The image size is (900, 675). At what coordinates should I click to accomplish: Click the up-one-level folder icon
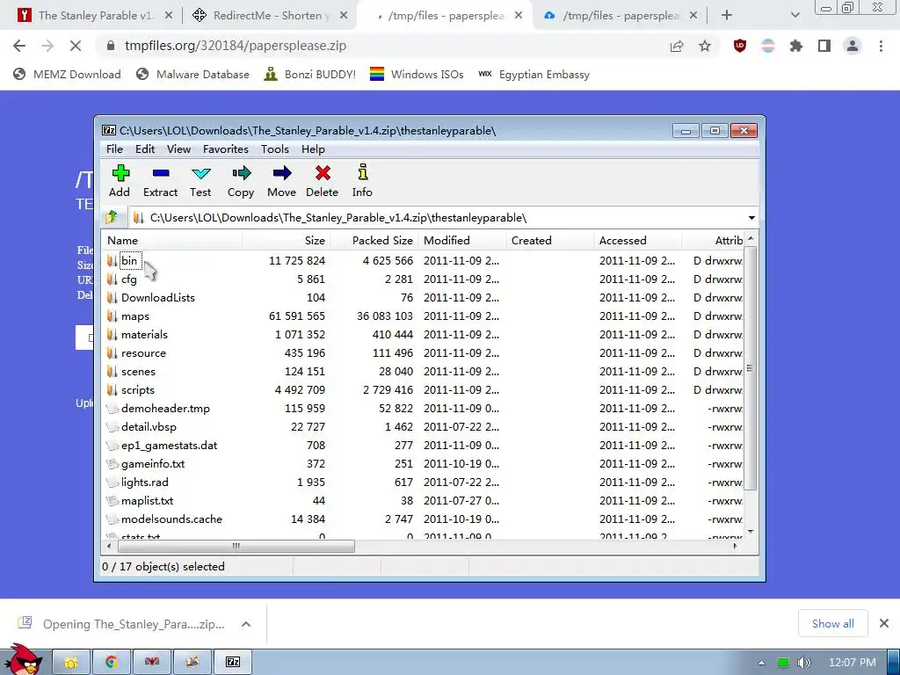coord(112,218)
